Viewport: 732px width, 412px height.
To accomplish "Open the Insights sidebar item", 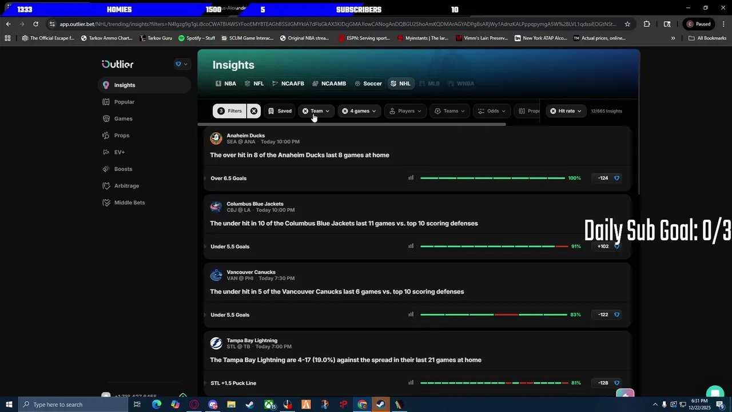I will pos(145,85).
